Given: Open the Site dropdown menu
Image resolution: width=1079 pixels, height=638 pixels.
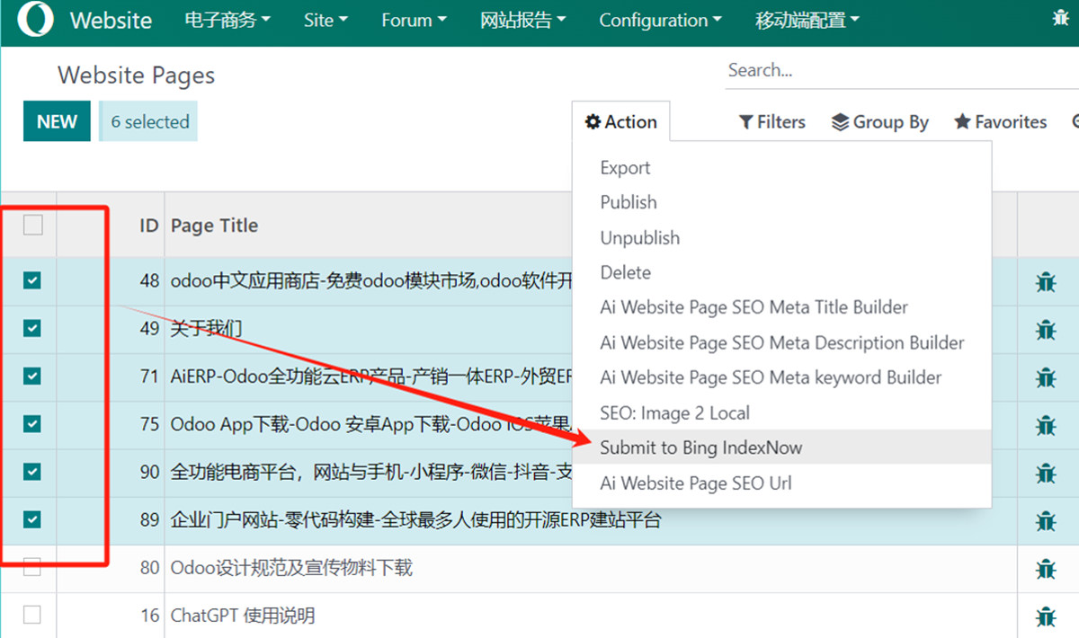Looking at the screenshot, I should pos(325,20).
